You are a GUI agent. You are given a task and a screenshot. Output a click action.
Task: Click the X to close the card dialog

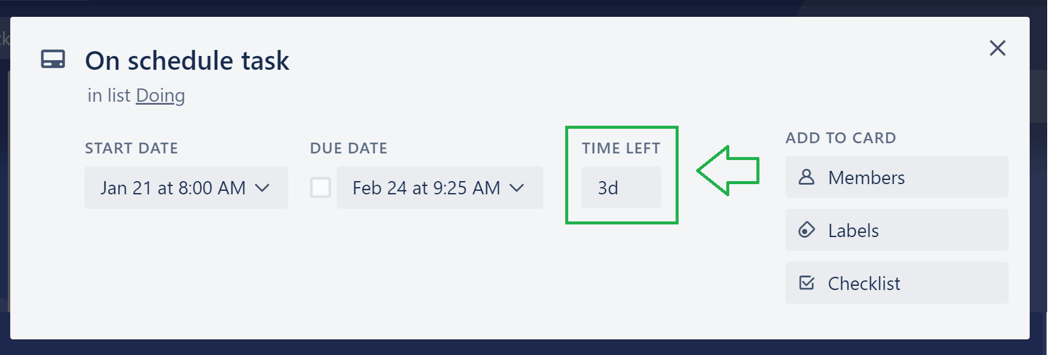998,48
